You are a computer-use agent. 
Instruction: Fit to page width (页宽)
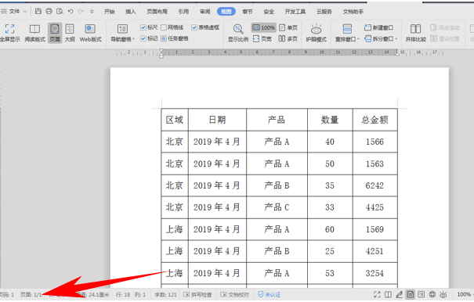pyautogui.click(x=262, y=38)
